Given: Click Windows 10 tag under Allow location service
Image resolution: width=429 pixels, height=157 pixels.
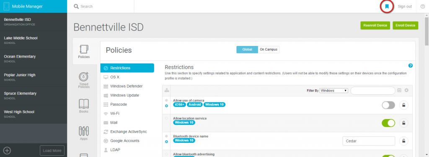Looking at the screenshot, I should click(184, 122).
